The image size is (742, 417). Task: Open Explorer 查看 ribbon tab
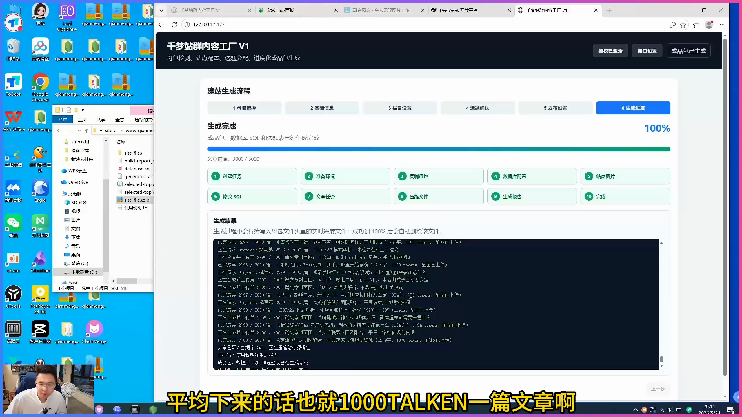119,119
